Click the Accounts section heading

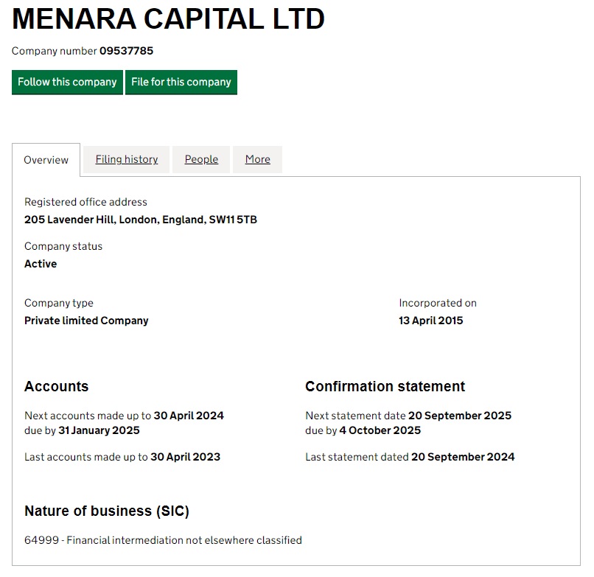[x=56, y=386]
